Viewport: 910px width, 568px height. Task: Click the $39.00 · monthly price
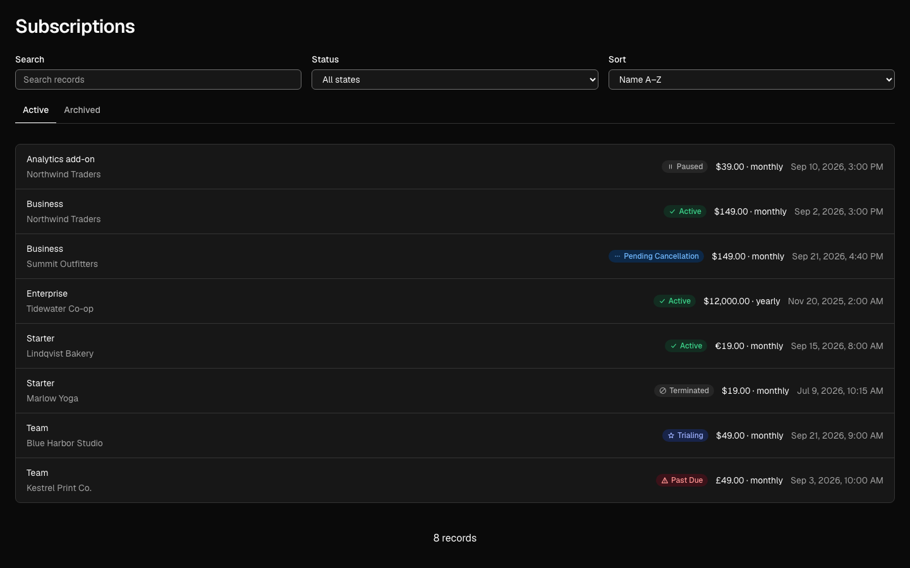(749, 167)
